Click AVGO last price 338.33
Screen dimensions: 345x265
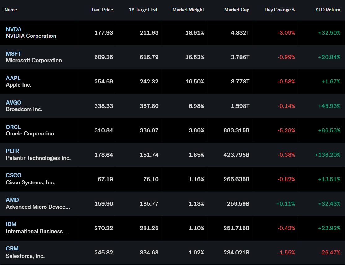[x=104, y=106]
